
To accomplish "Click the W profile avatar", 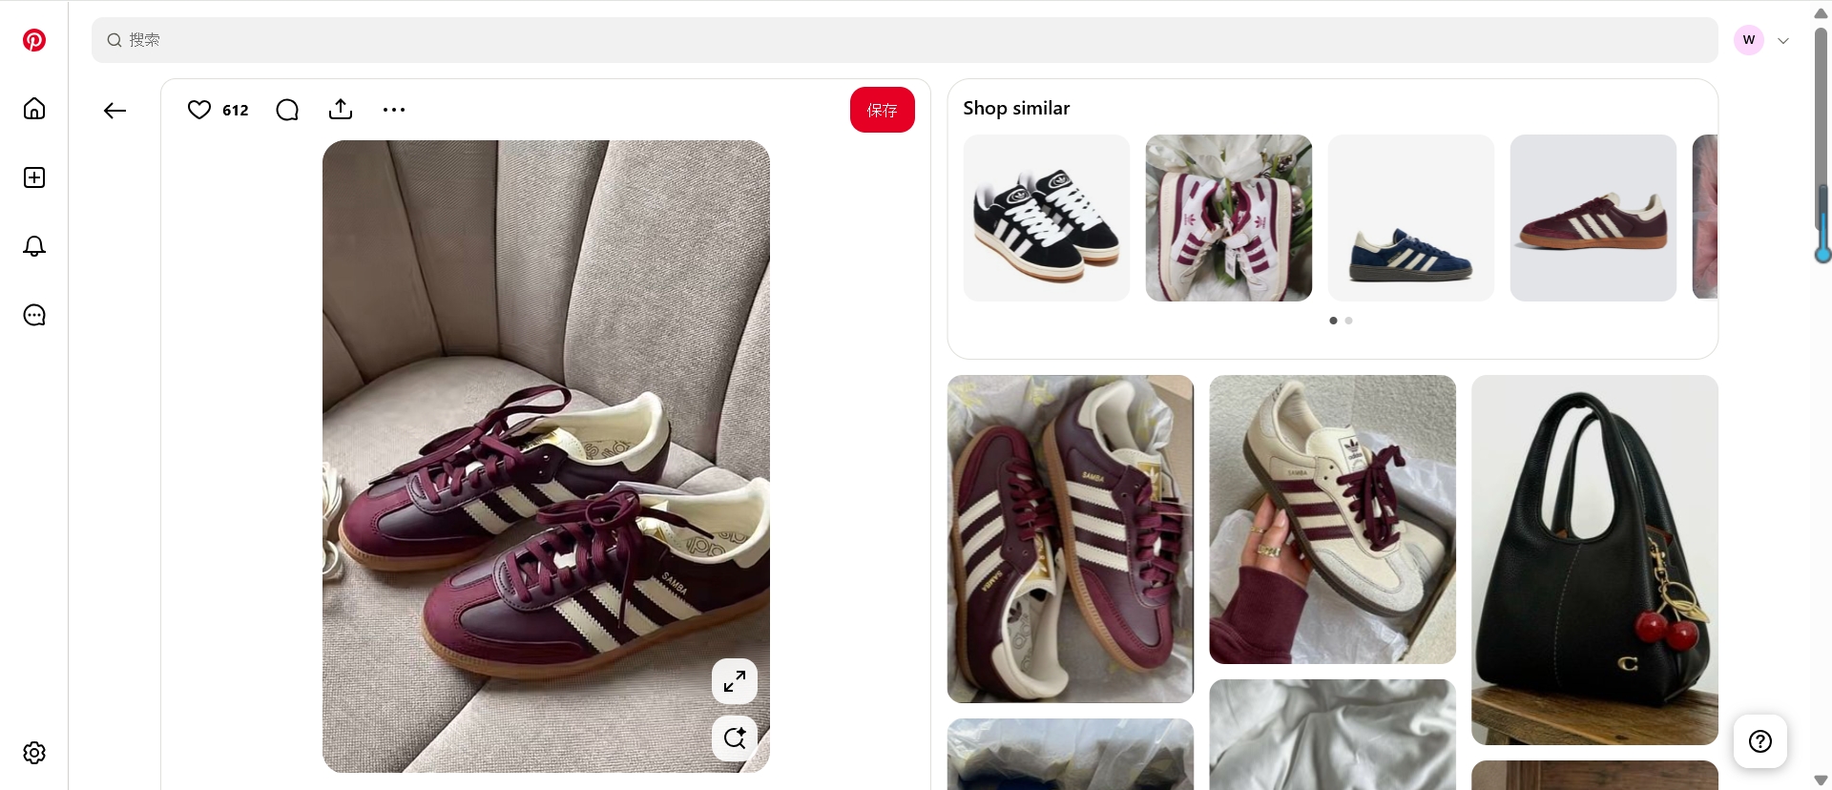I will click(1749, 40).
